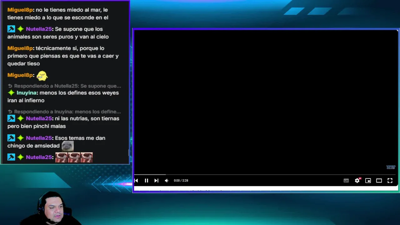This screenshot has width=400, height=225.
Task: Click moderator badge beside 'Se supone que' message
Action: point(11,29)
